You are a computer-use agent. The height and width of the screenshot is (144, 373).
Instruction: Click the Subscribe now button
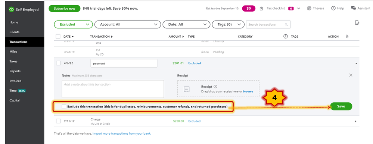[x=65, y=9]
